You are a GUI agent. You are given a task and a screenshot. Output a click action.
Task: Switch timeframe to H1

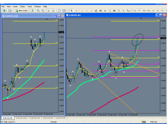153,11
